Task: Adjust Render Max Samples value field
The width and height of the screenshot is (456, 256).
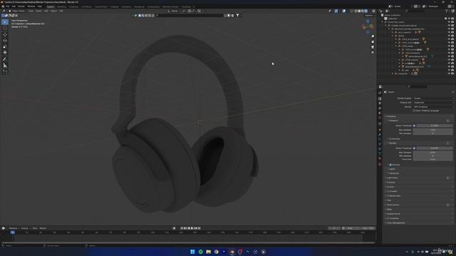Action: [432, 152]
